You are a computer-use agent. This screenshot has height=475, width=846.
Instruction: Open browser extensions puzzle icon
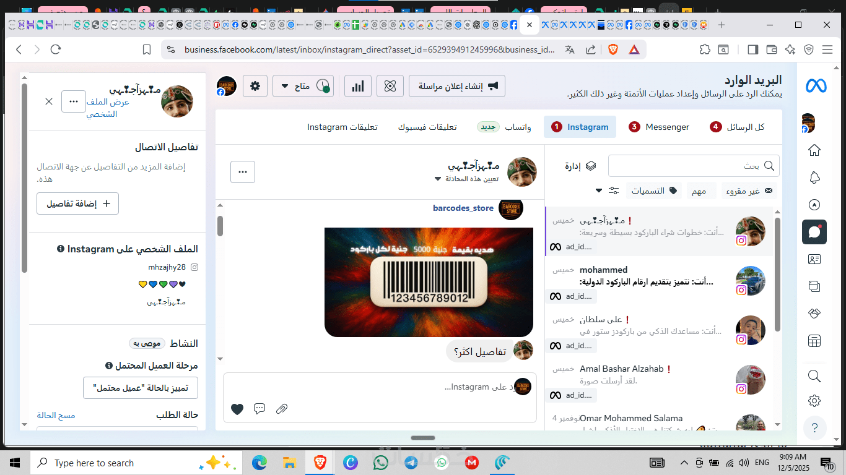pos(705,49)
